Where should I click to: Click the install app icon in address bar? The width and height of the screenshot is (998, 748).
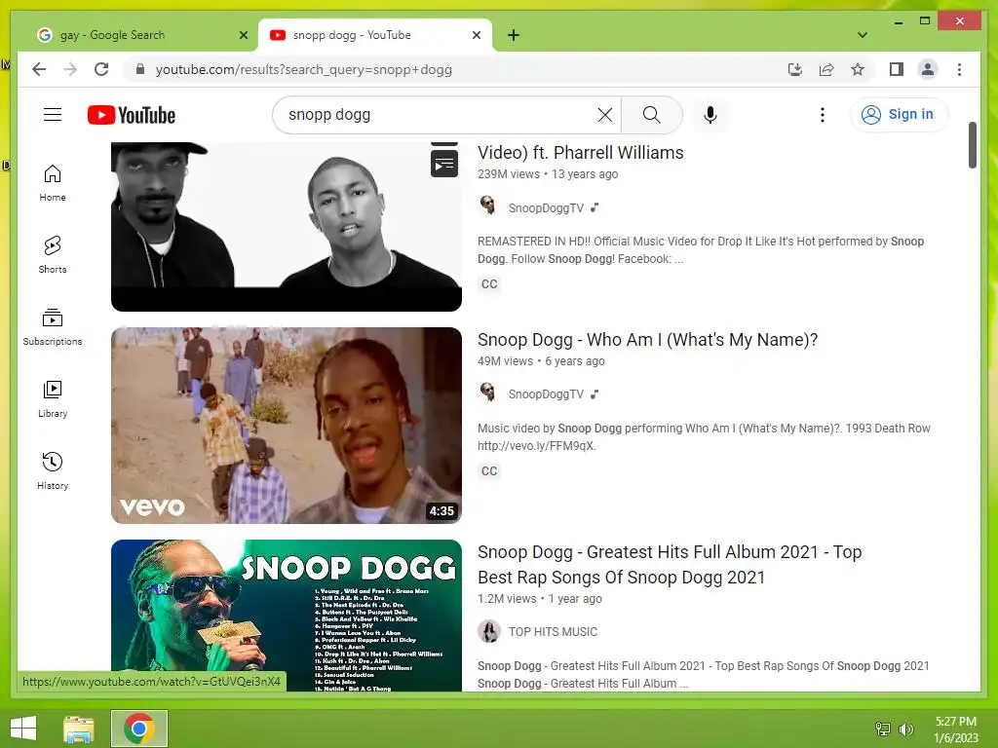tap(795, 69)
